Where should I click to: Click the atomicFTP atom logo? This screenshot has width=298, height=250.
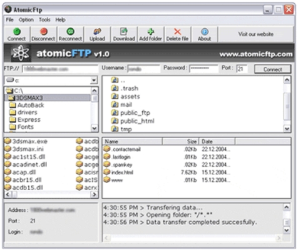tap(21, 53)
